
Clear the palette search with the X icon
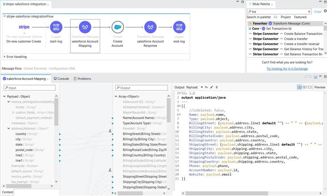pyautogui.click(x=309, y=11)
